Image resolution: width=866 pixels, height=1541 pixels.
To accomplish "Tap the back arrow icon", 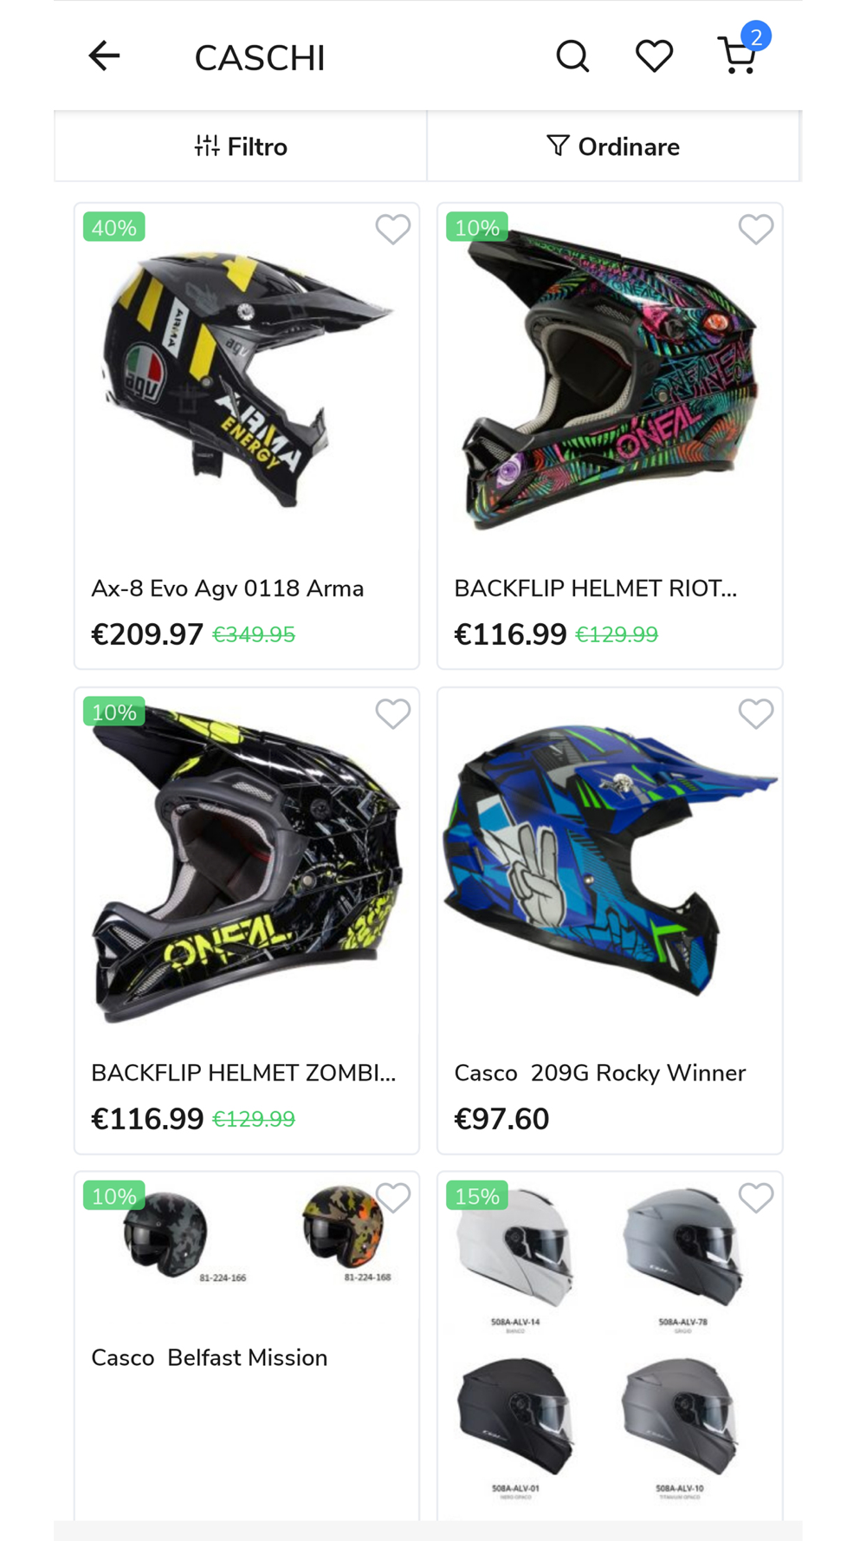I will pos(104,56).
